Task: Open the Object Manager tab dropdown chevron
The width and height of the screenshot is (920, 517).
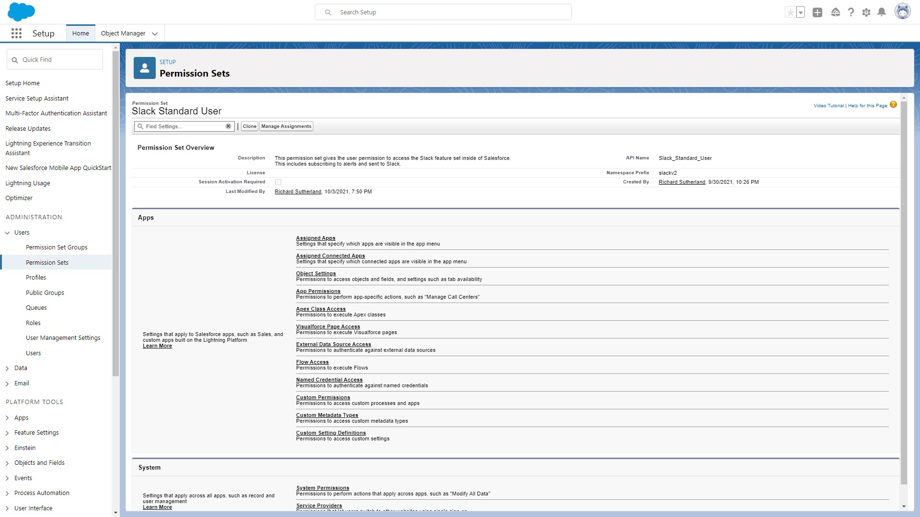Action: coord(155,34)
